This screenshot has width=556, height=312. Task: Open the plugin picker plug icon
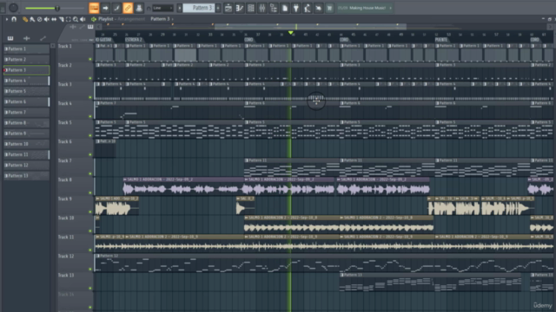point(296,8)
